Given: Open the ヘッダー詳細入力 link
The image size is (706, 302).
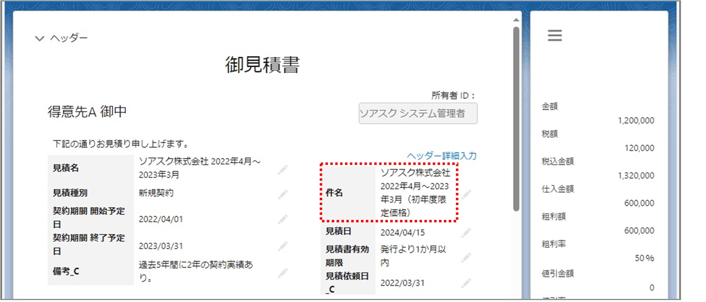Looking at the screenshot, I should 442,156.
